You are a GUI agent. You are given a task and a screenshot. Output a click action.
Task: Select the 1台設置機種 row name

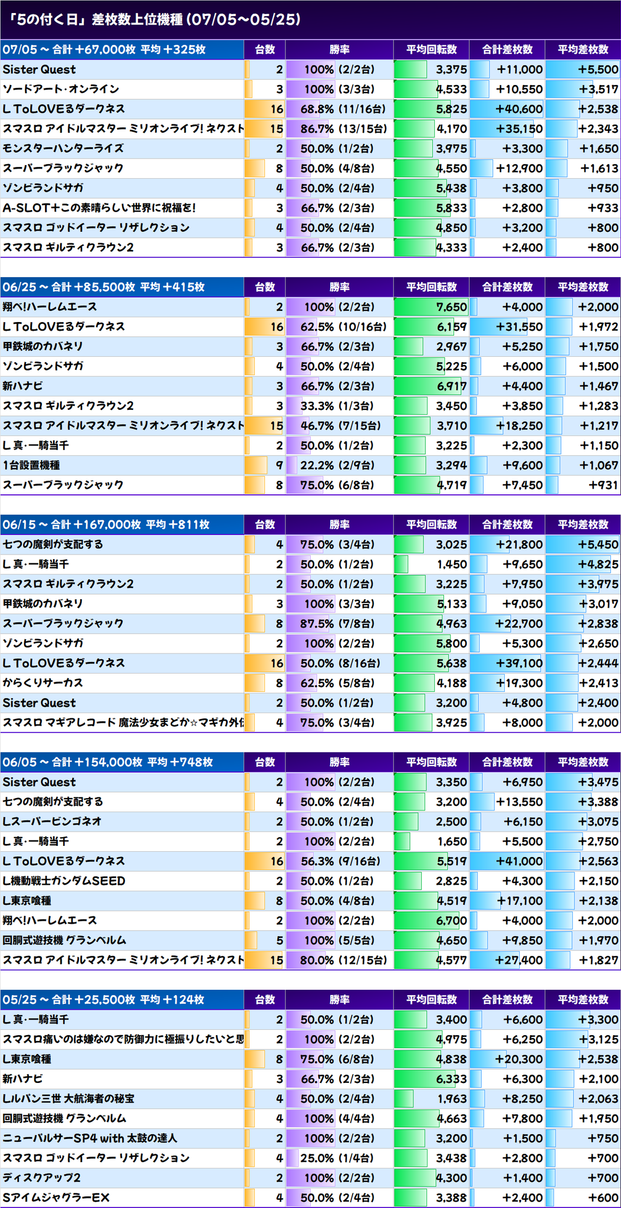[31, 465]
